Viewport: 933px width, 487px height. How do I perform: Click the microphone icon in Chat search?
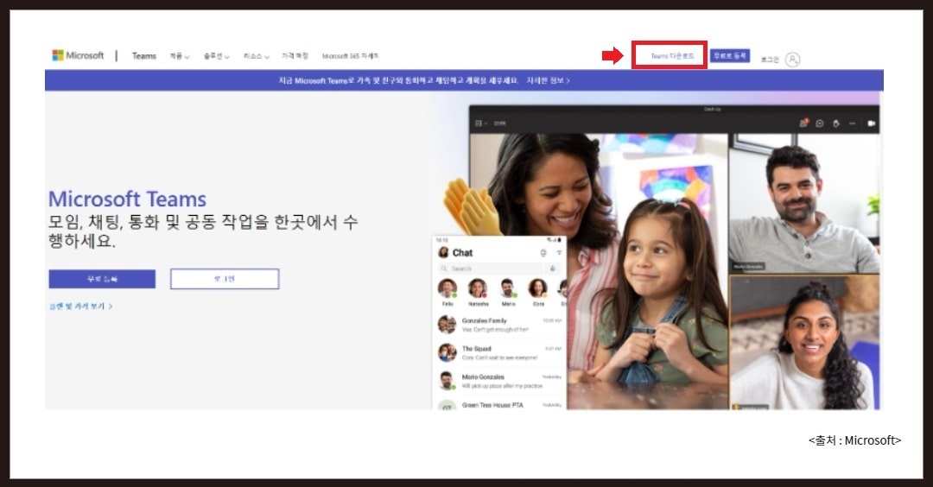pyautogui.click(x=553, y=269)
